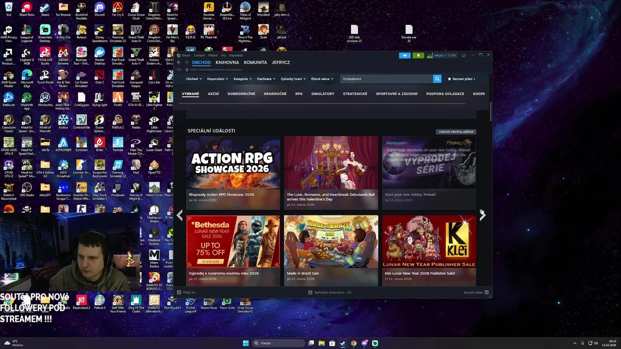Select the DOBRODRUŽNÉ genre tab
This screenshot has width=621, height=349.
(241, 94)
